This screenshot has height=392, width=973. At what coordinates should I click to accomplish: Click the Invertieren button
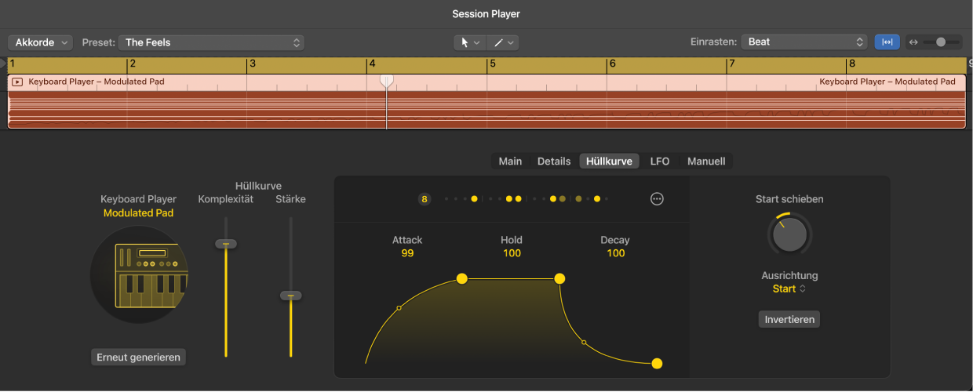(x=789, y=320)
